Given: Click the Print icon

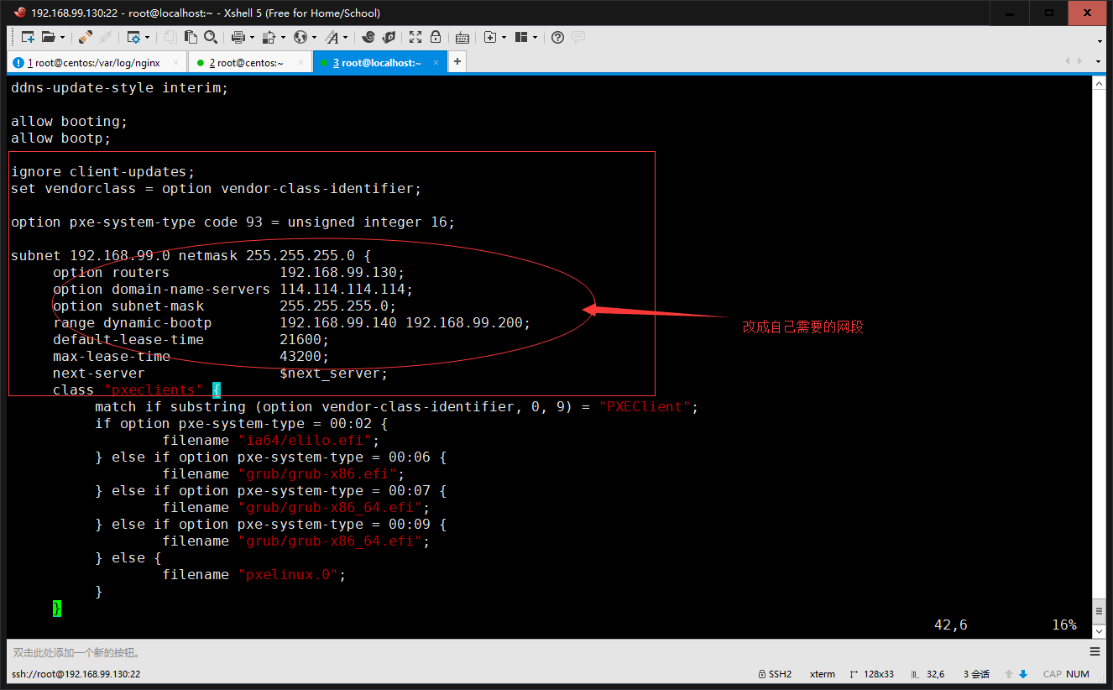Looking at the screenshot, I should pyautogui.click(x=238, y=37).
